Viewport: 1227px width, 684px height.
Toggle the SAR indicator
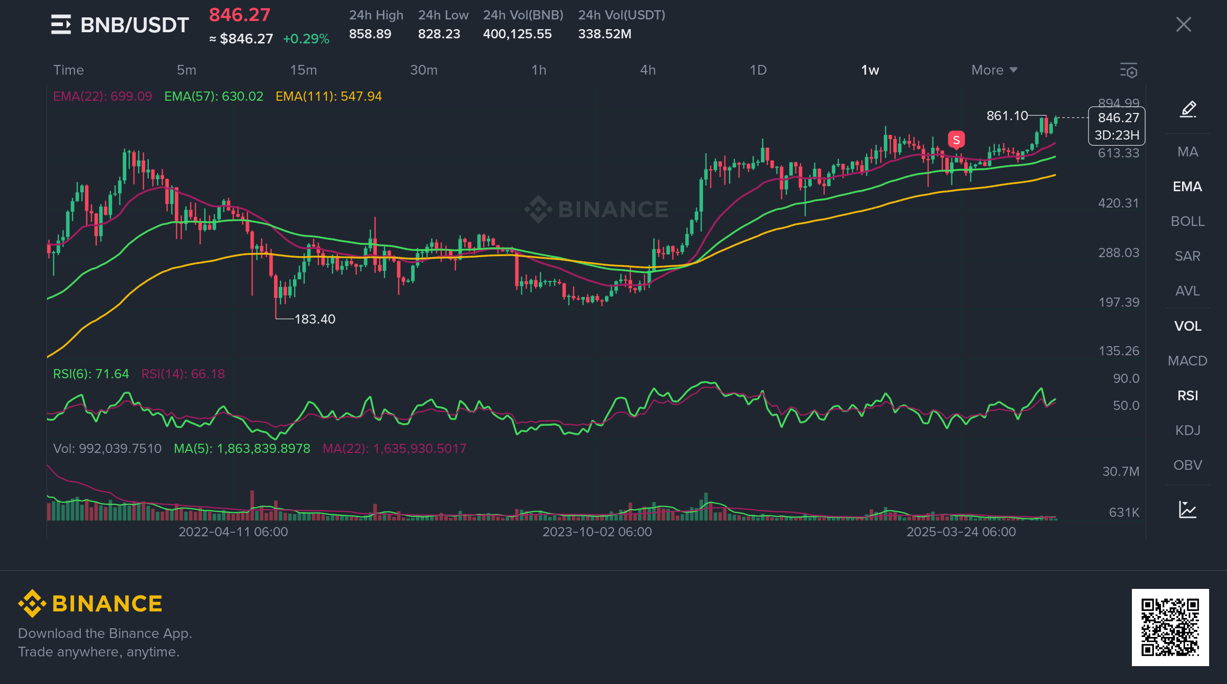click(x=1188, y=256)
